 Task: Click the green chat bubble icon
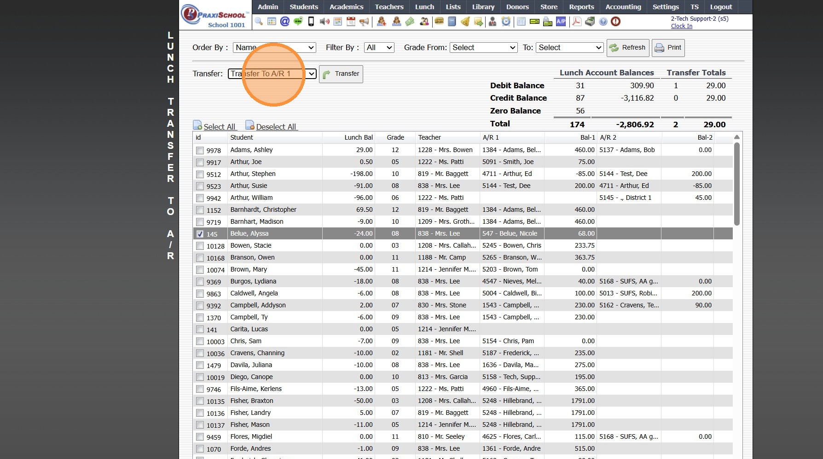click(x=298, y=22)
